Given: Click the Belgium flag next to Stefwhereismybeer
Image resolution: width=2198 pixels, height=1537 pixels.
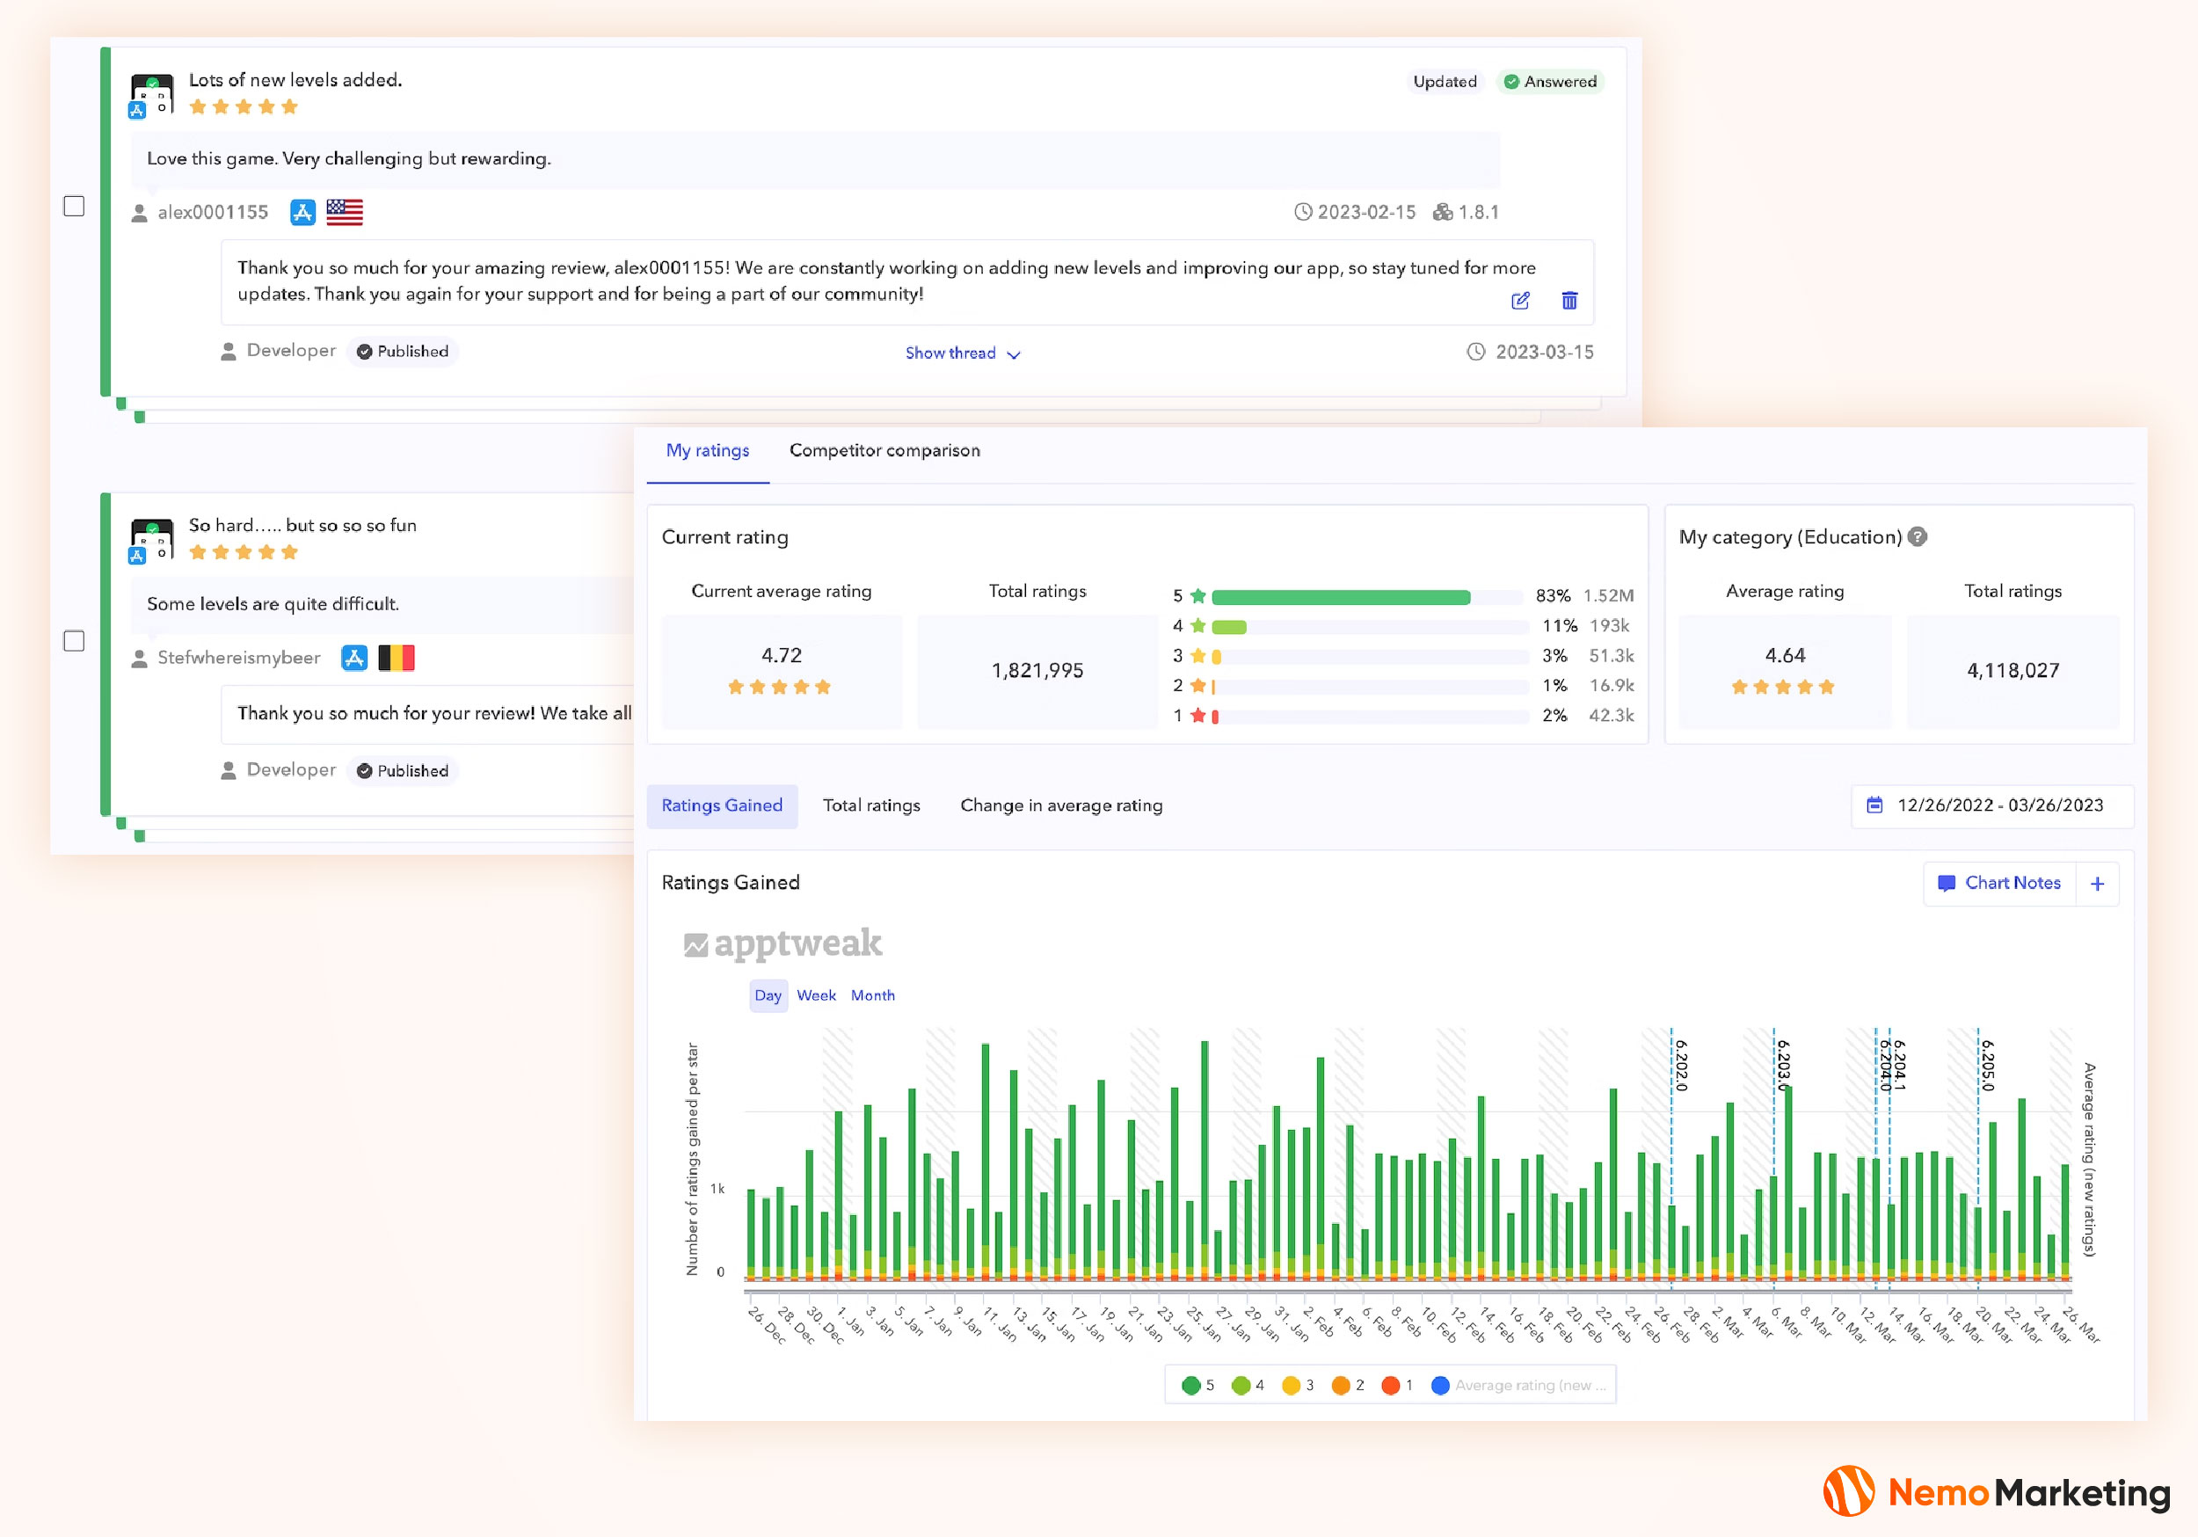Looking at the screenshot, I should [397, 658].
